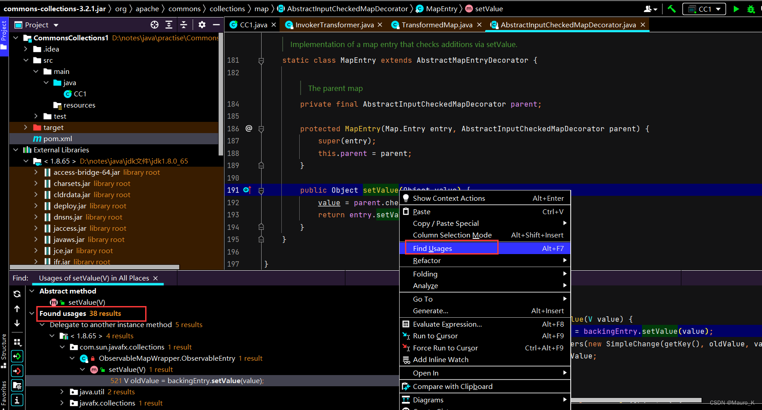
Task: Expand the .idea folder
Action: (x=26, y=49)
